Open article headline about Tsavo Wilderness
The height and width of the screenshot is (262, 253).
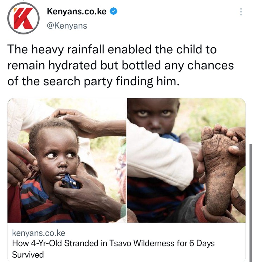point(113,249)
